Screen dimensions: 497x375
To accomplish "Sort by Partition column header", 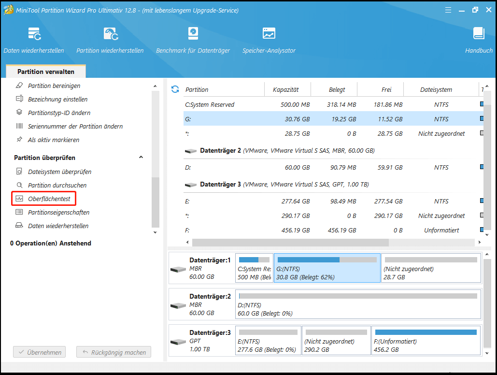I will point(224,89).
